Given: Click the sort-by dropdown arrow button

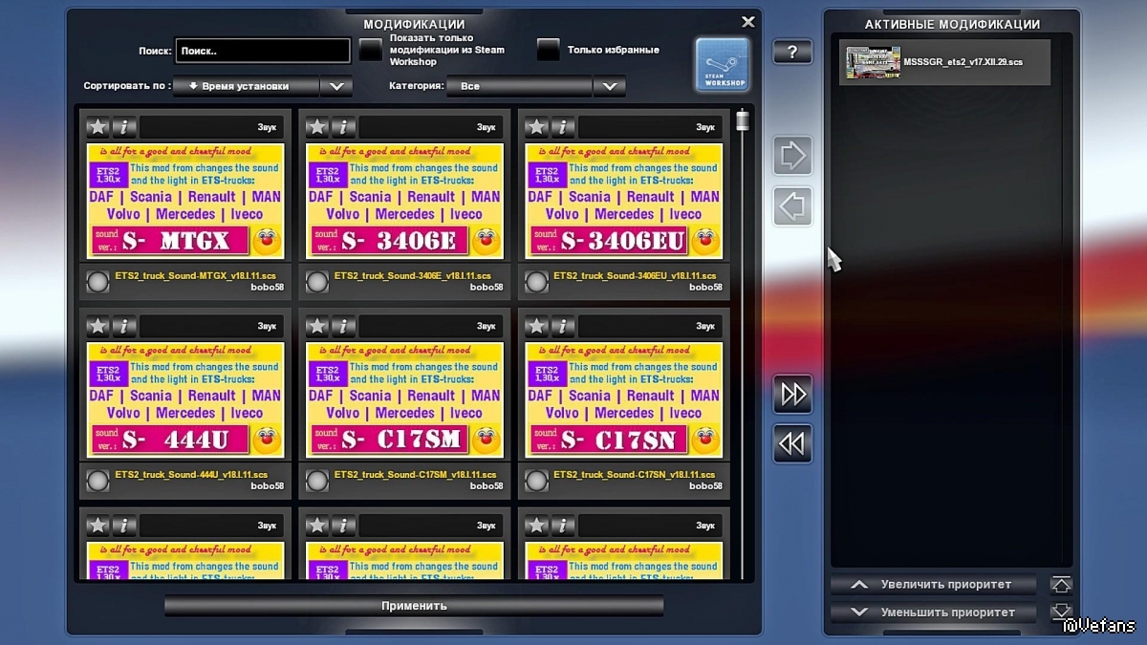Looking at the screenshot, I should pyautogui.click(x=336, y=86).
